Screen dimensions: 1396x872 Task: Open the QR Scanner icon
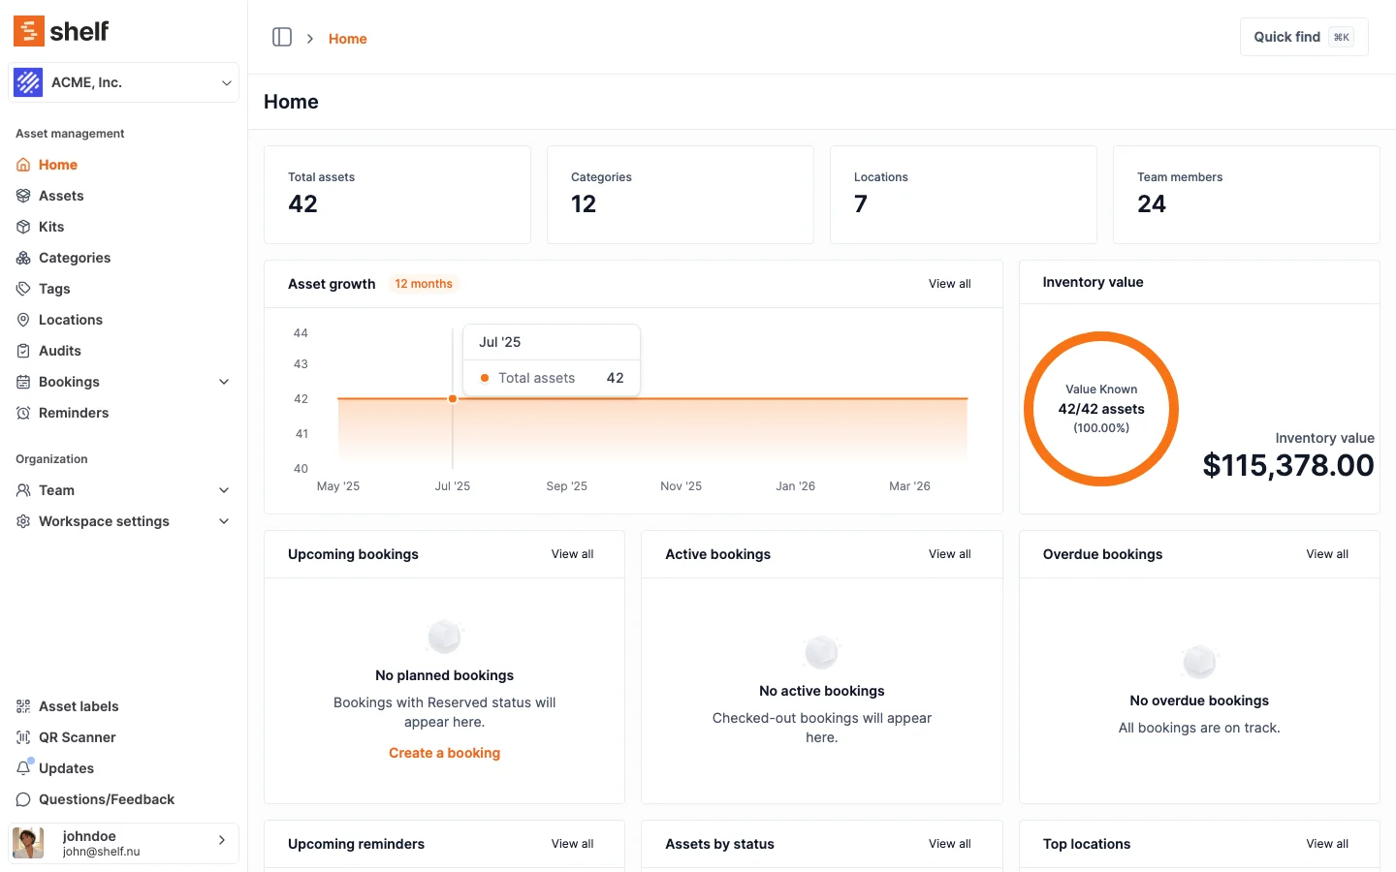(x=23, y=737)
